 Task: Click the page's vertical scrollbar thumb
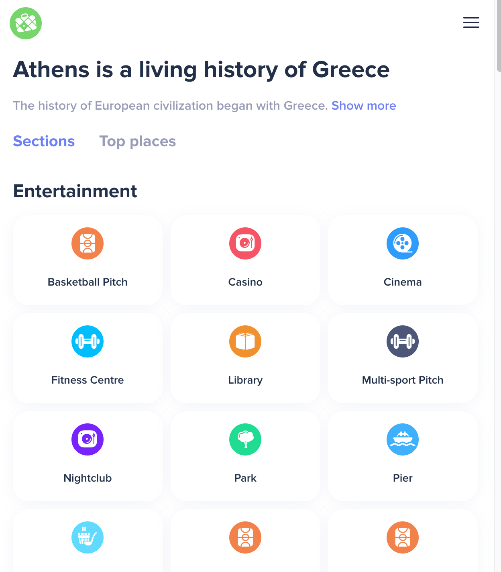(x=499, y=36)
